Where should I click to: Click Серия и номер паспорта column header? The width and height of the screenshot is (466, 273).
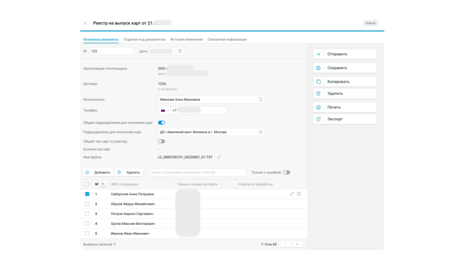tap(197, 184)
